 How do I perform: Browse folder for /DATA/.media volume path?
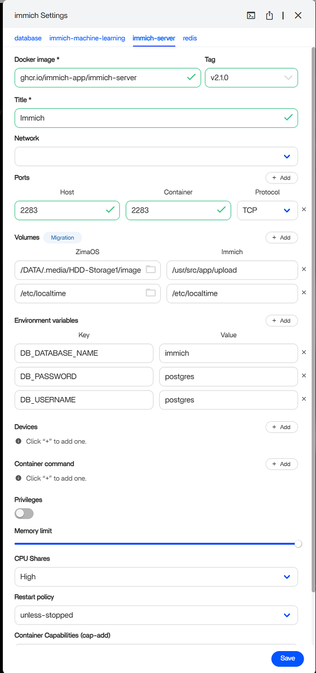pos(150,270)
